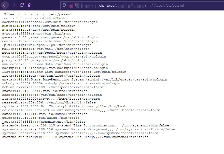Click the mail:x:8:8 line
224x154 pixels.
(46, 49)
